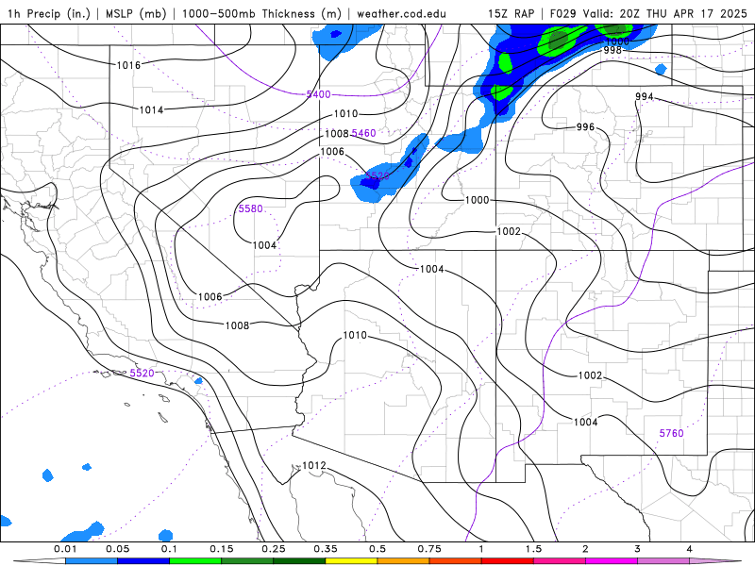Click the red-orange 0.75 legend swatch

point(456,561)
